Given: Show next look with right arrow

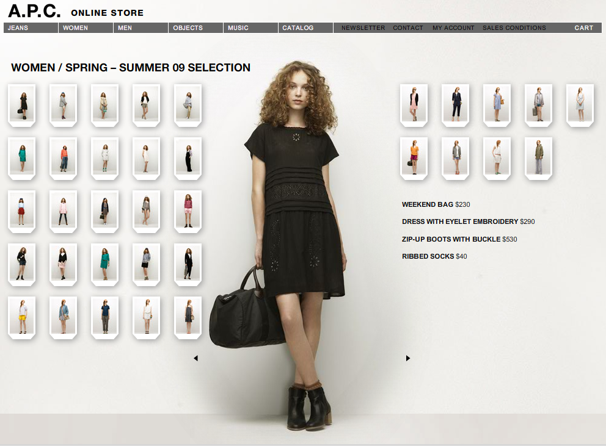Looking at the screenshot, I should pos(407,358).
